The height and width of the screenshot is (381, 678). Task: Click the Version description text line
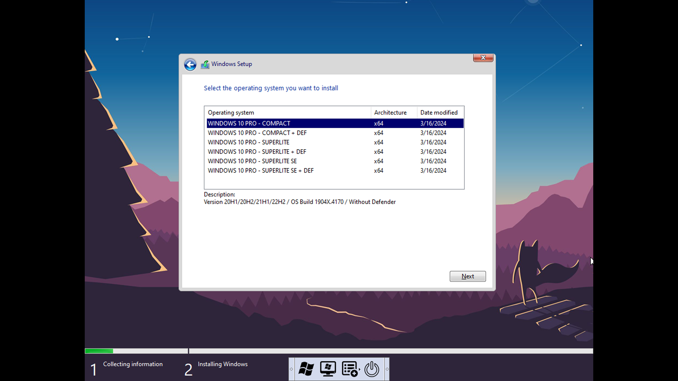300,202
